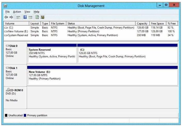Open the View menu
Viewport: 182px width, 127px height.
point(27,12)
